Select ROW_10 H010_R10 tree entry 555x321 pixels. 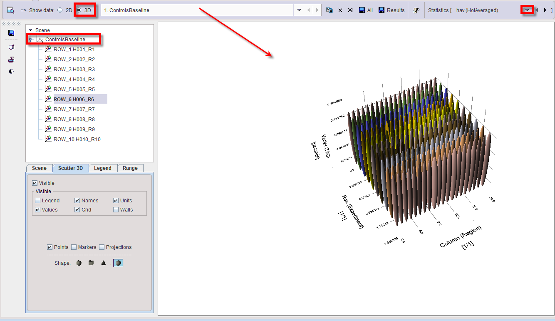click(x=77, y=139)
